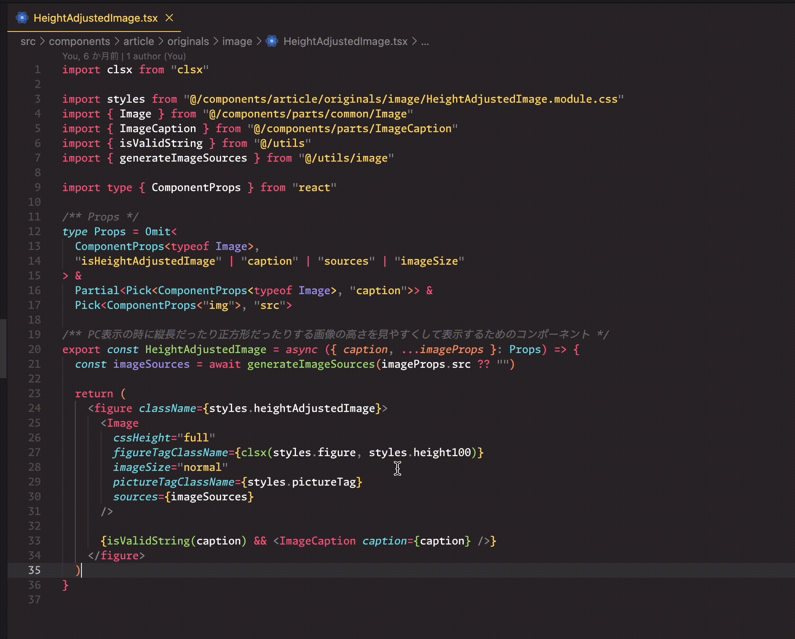
Task: Click the ImageCaption tag on line 33
Action: point(318,541)
